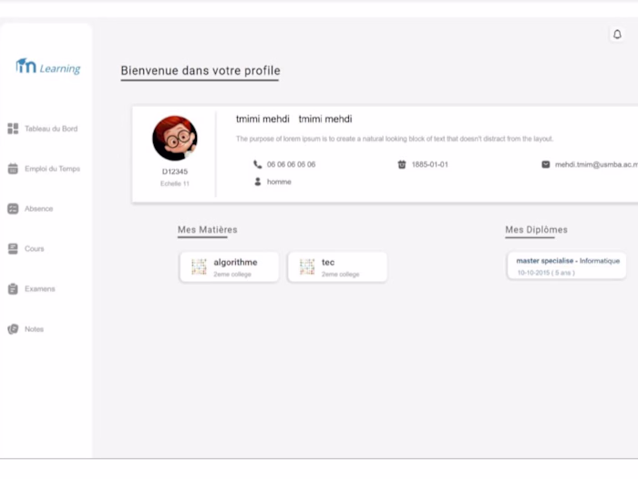Image resolution: width=638 pixels, height=479 pixels.
Task: Go to the Notes section
Action: 34,328
